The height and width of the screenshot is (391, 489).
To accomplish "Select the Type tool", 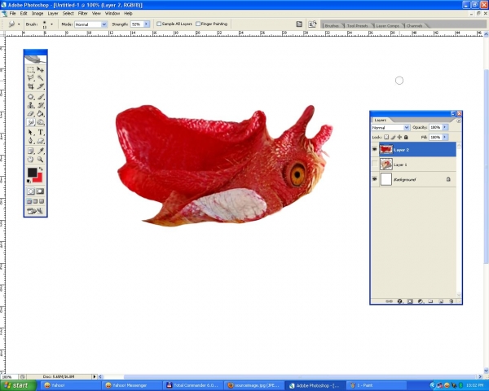I will coord(40,132).
